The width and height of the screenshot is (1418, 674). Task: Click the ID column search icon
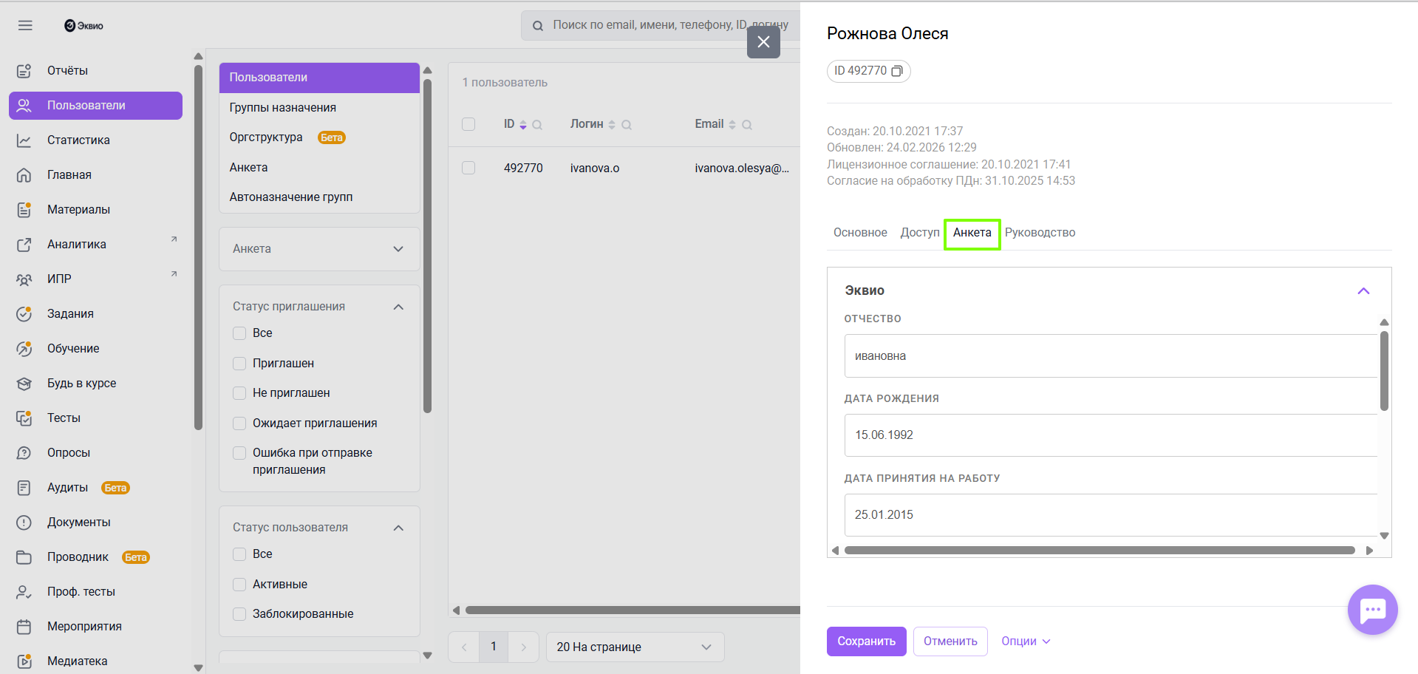click(x=537, y=125)
